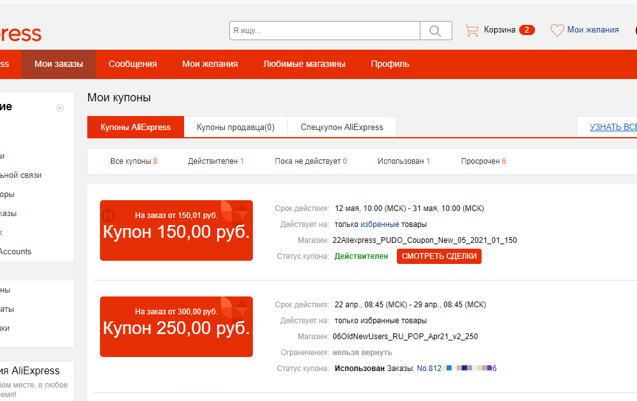Collapse the sidebar section minus icon

(60, 108)
